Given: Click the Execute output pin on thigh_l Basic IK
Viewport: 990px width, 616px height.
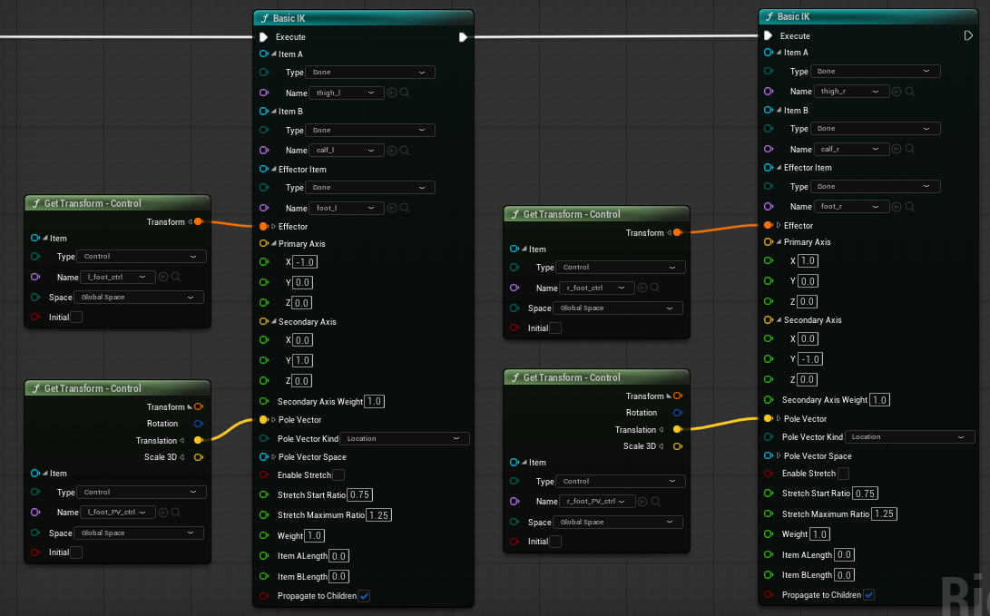Looking at the screenshot, I should [463, 37].
